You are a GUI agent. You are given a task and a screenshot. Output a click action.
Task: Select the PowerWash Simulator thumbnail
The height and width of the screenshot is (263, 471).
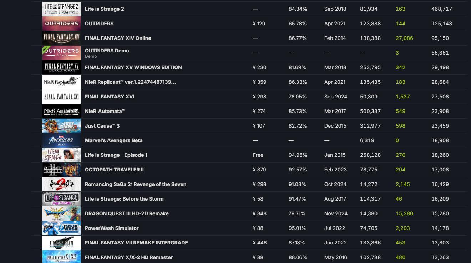coord(61,228)
